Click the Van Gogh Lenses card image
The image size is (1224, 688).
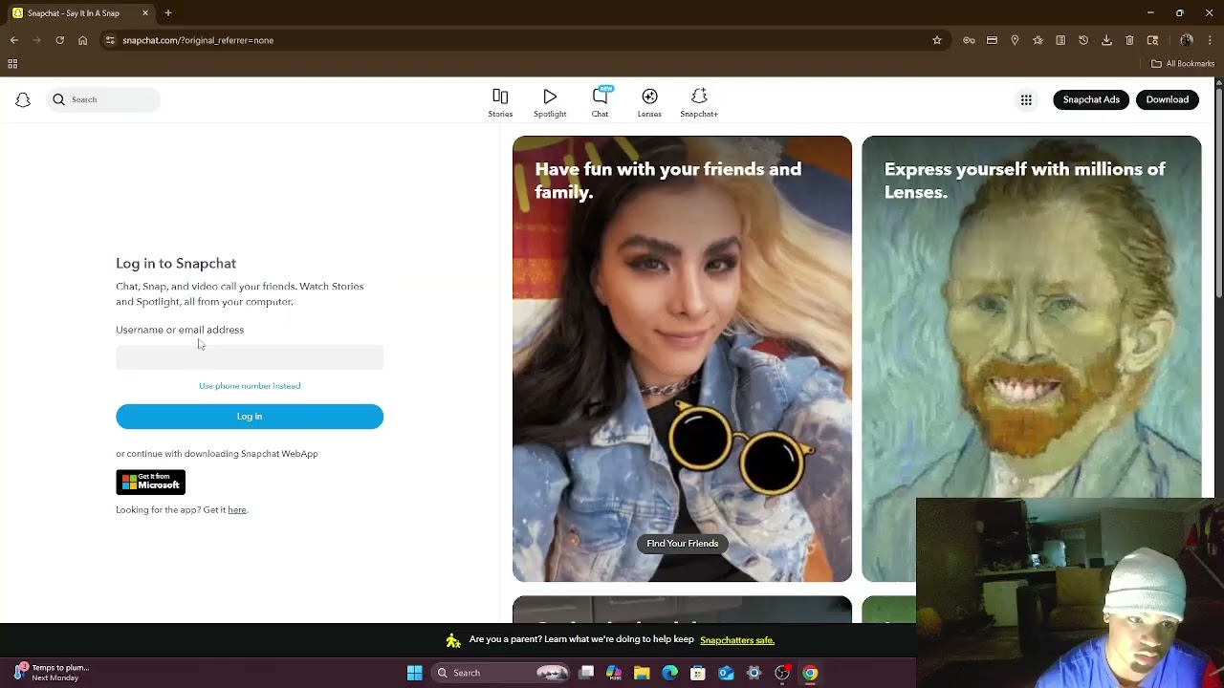click(1031, 358)
